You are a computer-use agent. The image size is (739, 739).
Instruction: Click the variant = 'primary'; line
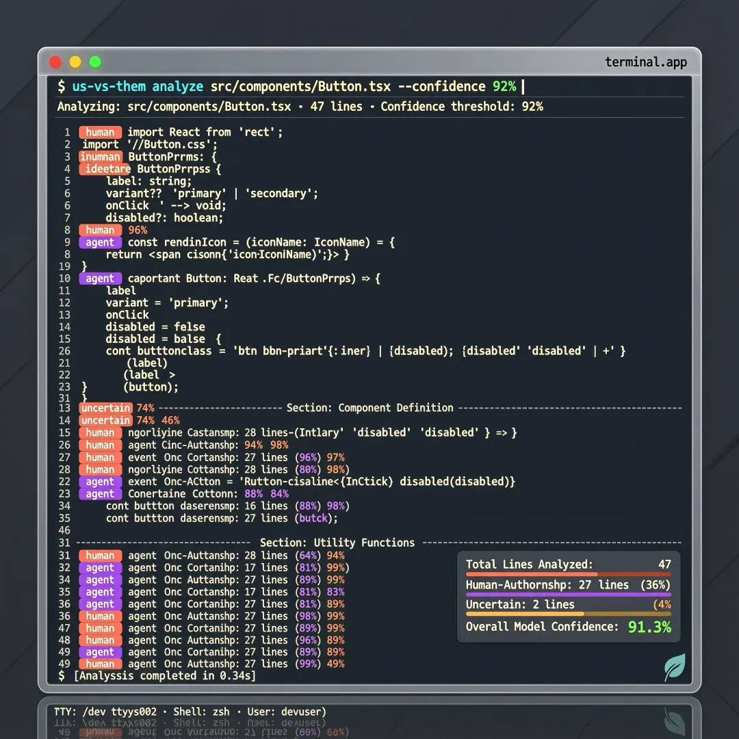click(168, 303)
